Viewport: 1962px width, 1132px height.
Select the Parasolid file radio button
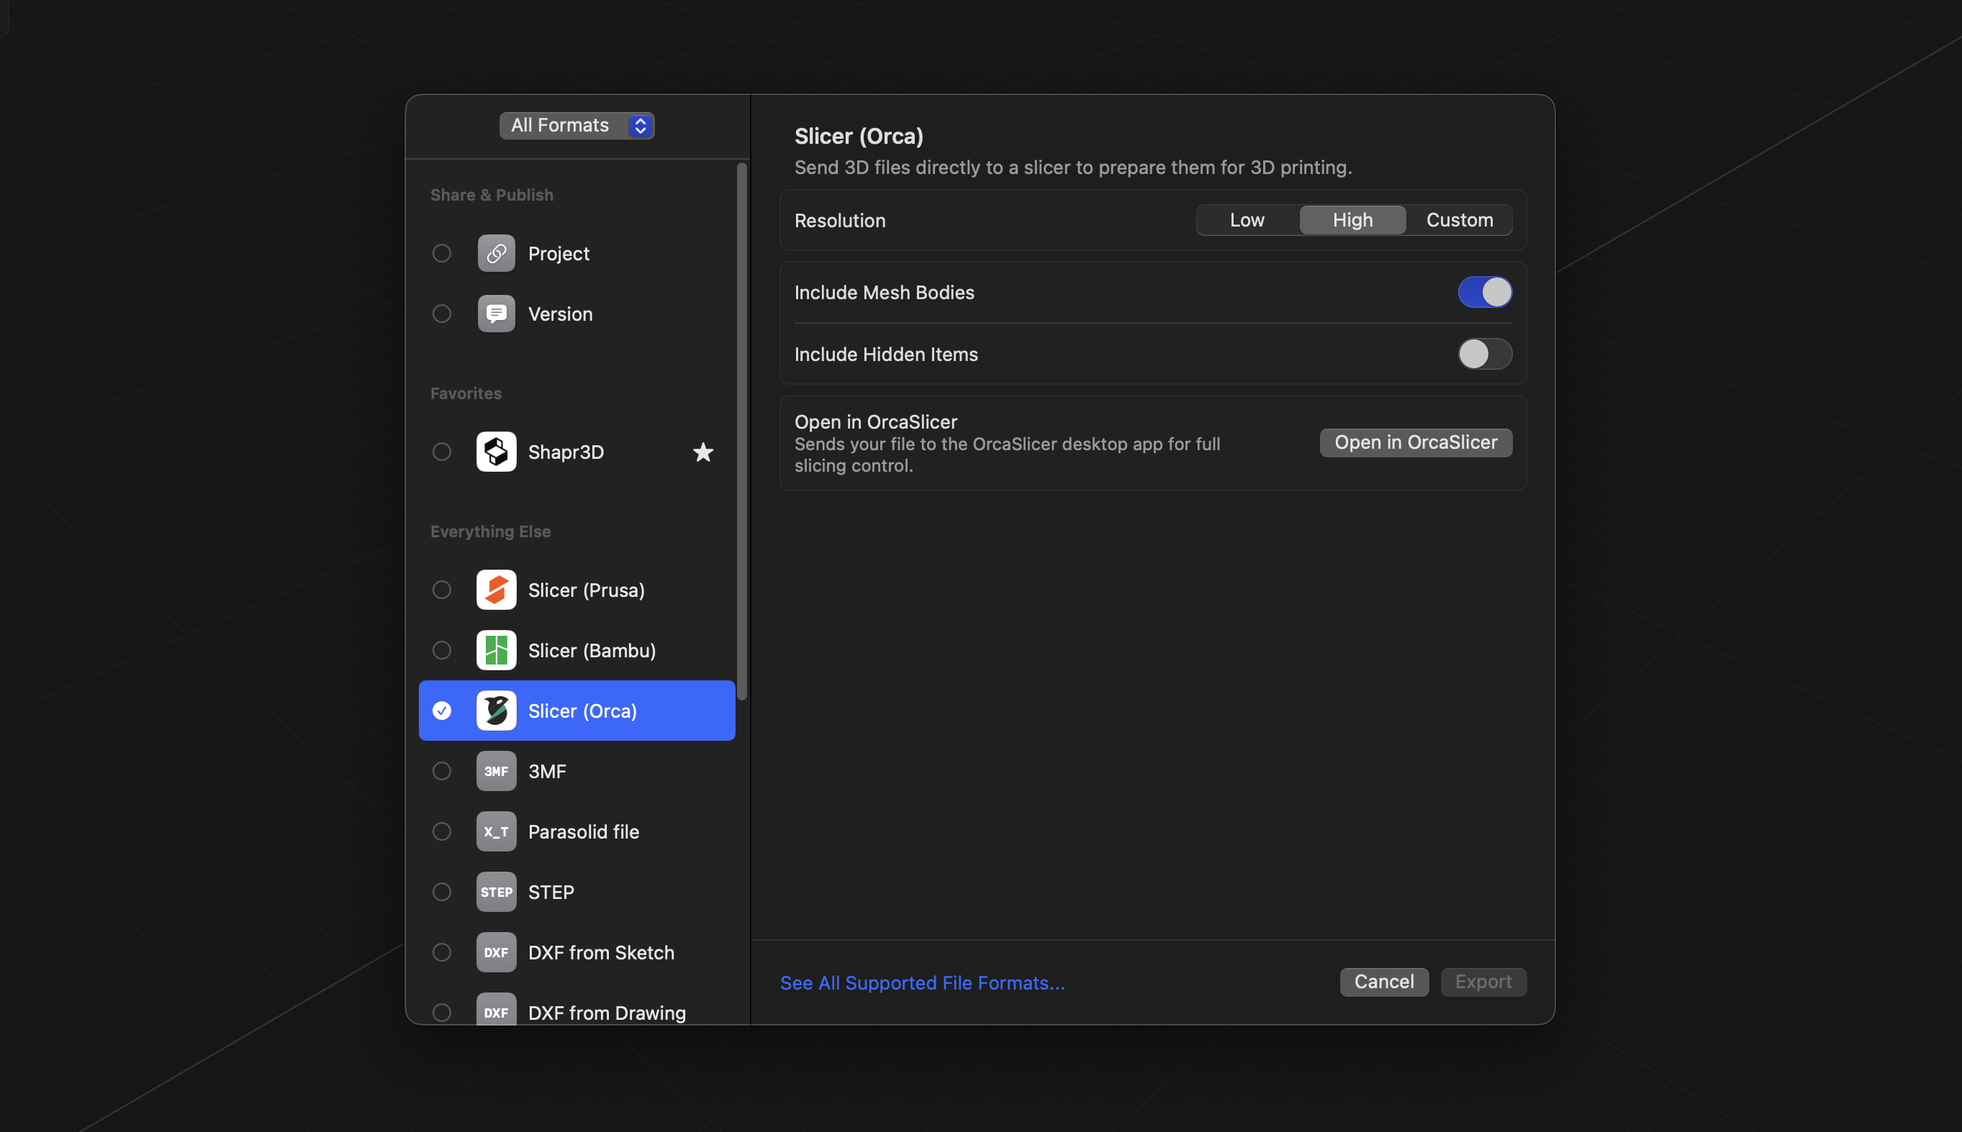(442, 832)
